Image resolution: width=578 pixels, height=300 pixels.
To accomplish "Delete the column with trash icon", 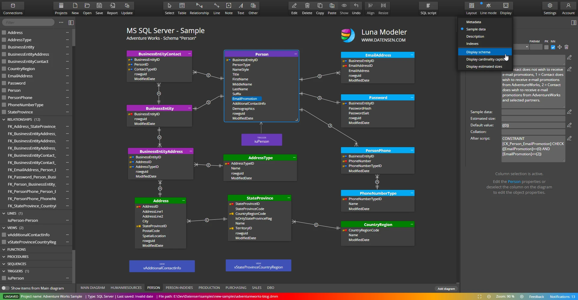I will (x=567, y=47).
